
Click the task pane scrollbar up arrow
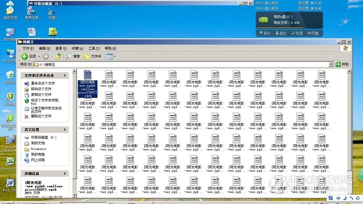tap(74, 71)
